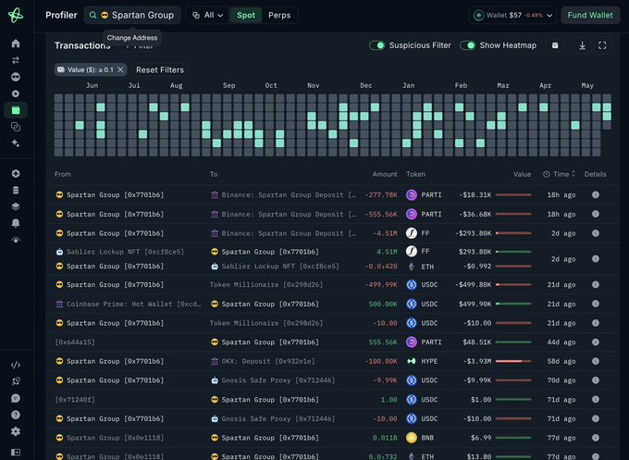Click the 58d ago time cell
Image resolution: width=629 pixels, height=460 pixels.
pos(561,361)
